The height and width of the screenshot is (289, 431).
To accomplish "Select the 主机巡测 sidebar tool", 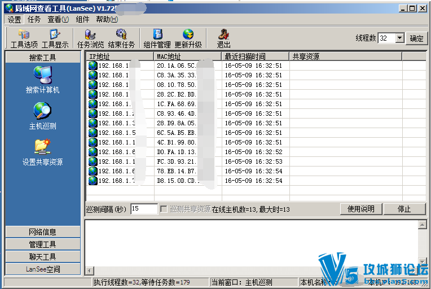I will tap(43, 116).
